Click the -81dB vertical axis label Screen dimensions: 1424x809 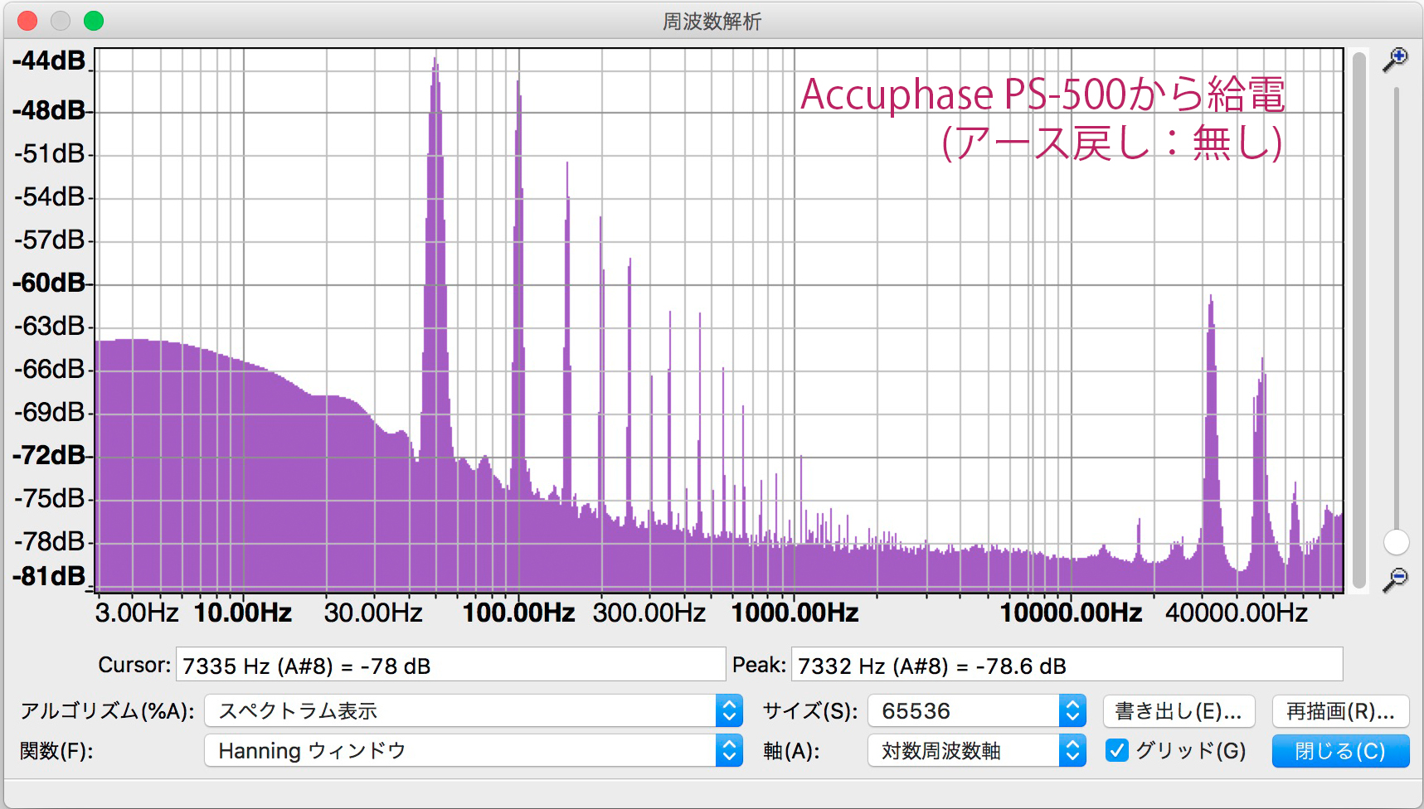click(49, 576)
